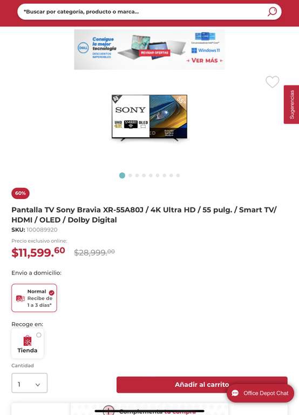Open the Office Depot Chat bubble icon
299x415 pixels.
pos(235,393)
